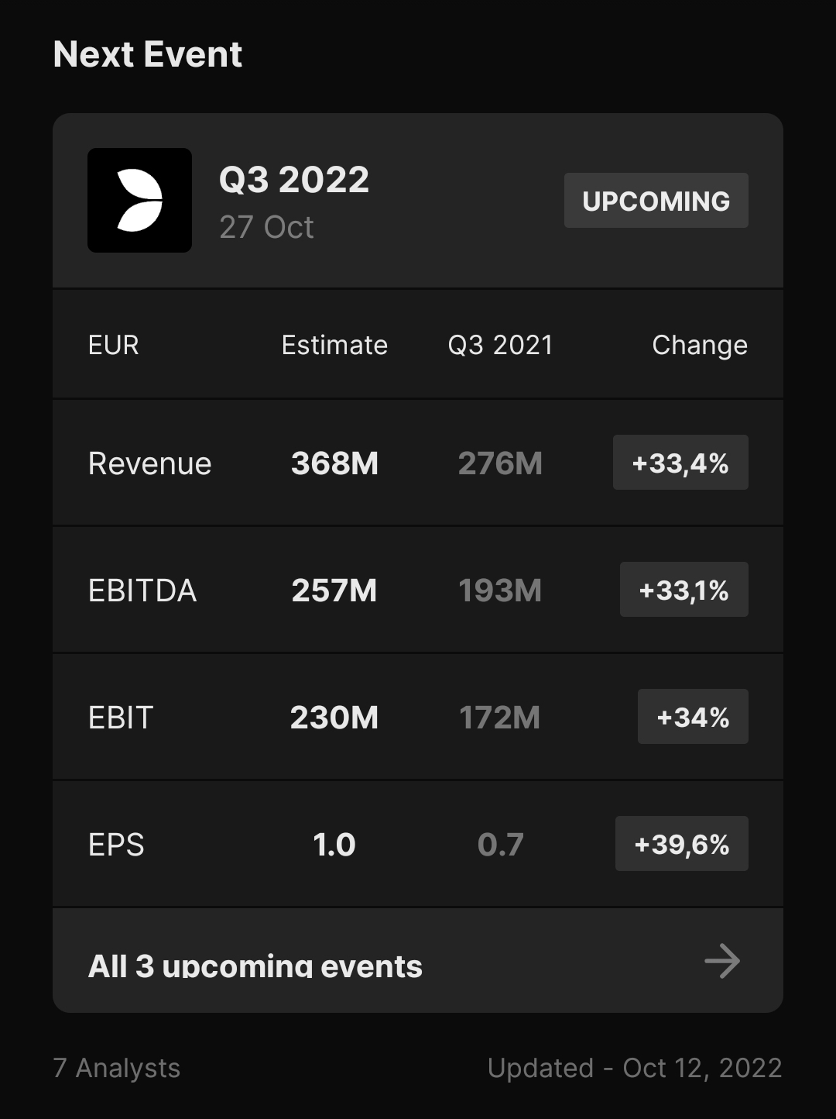The height and width of the screenshot is (1119, 836).
Task: Click the EPS change badge +39,6%
Action: (682, 844)
